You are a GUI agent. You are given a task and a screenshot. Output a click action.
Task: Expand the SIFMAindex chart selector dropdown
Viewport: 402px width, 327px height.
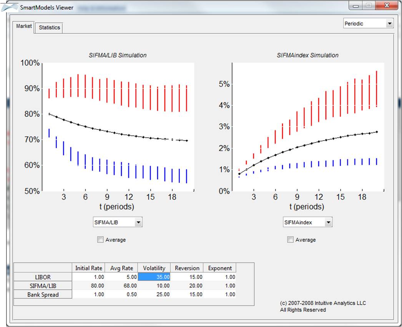(x=328, y=222)
